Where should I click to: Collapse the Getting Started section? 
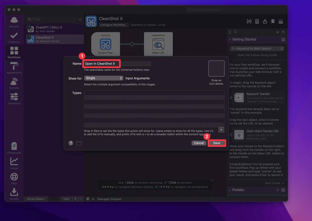pyautogui.click(x=230, y=39)
